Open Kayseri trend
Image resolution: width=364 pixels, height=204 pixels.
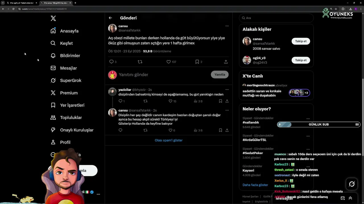pos(248,171)
